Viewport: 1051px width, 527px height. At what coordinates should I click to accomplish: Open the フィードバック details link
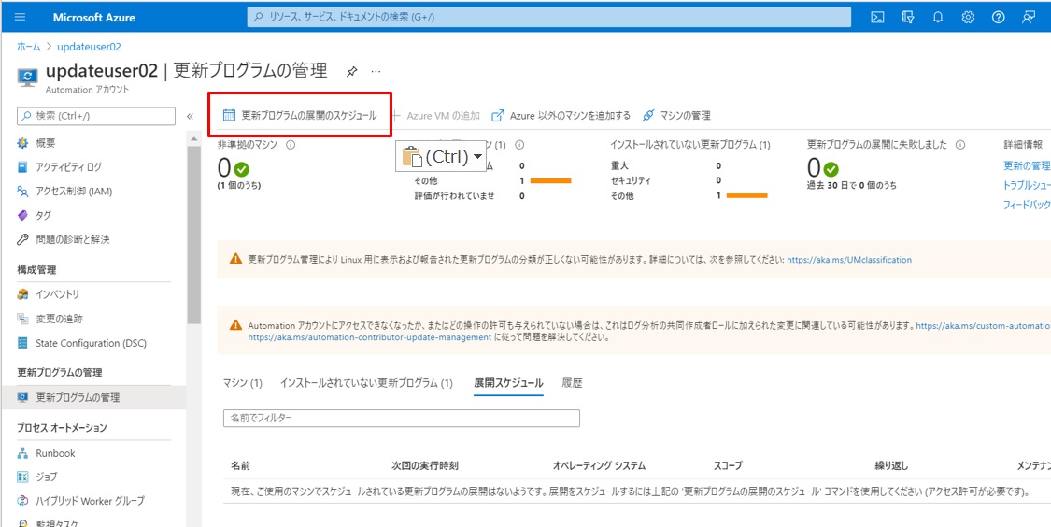click(x=1026, y=205)
